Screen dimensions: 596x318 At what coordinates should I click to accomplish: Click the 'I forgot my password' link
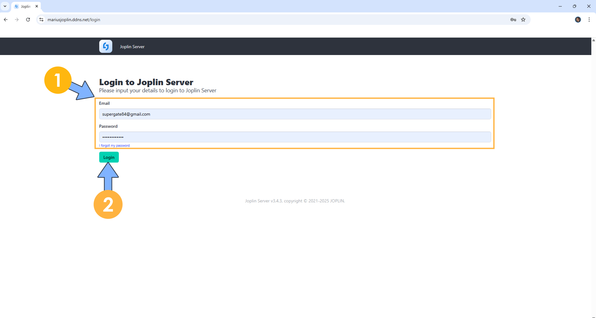114,145
